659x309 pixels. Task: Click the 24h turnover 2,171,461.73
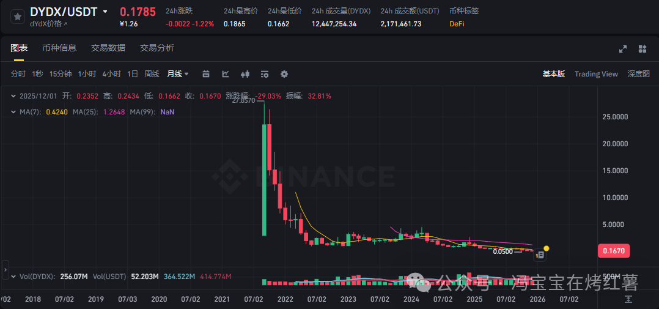coord(401,24)
